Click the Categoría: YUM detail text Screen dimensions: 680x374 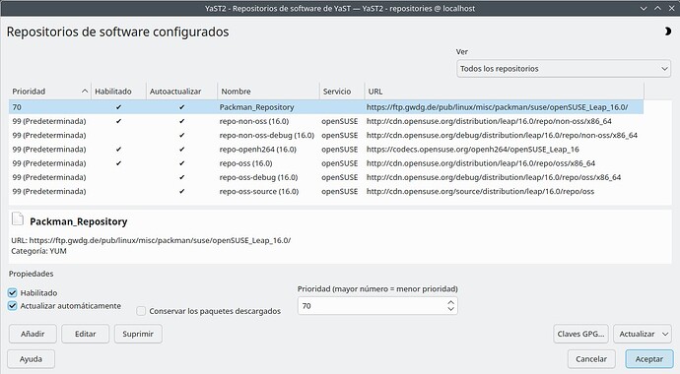pos(39,251)
